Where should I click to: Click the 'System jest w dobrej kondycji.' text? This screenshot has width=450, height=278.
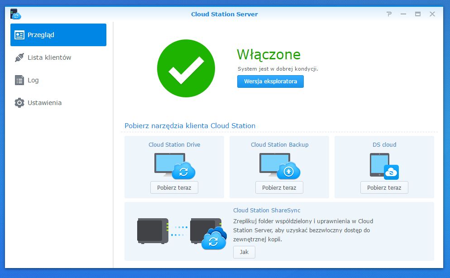(x=278, y=69)
